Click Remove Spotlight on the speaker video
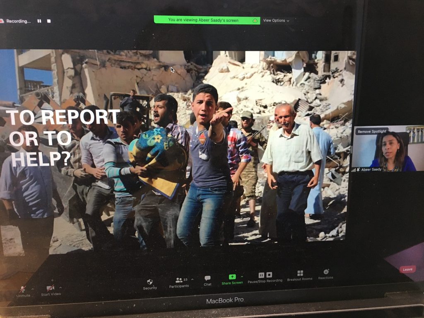424x318 pixels. (x=372, y=131)
